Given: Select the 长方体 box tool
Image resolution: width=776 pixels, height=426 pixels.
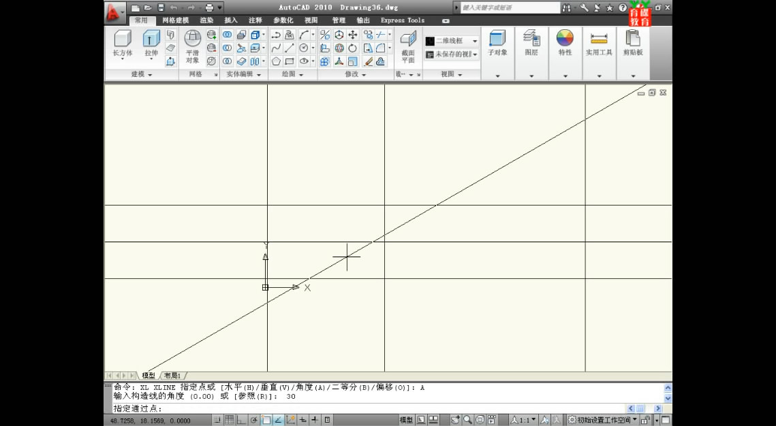Looking at the screenshot, I should 123,44.
